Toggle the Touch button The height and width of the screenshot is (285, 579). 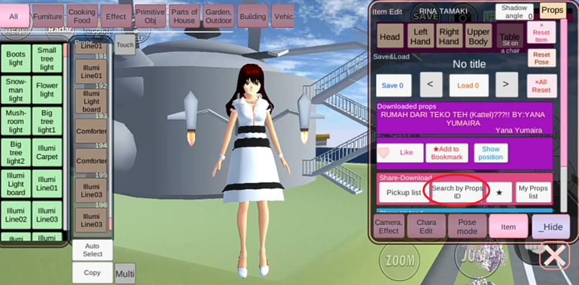(x=125, y=44)
